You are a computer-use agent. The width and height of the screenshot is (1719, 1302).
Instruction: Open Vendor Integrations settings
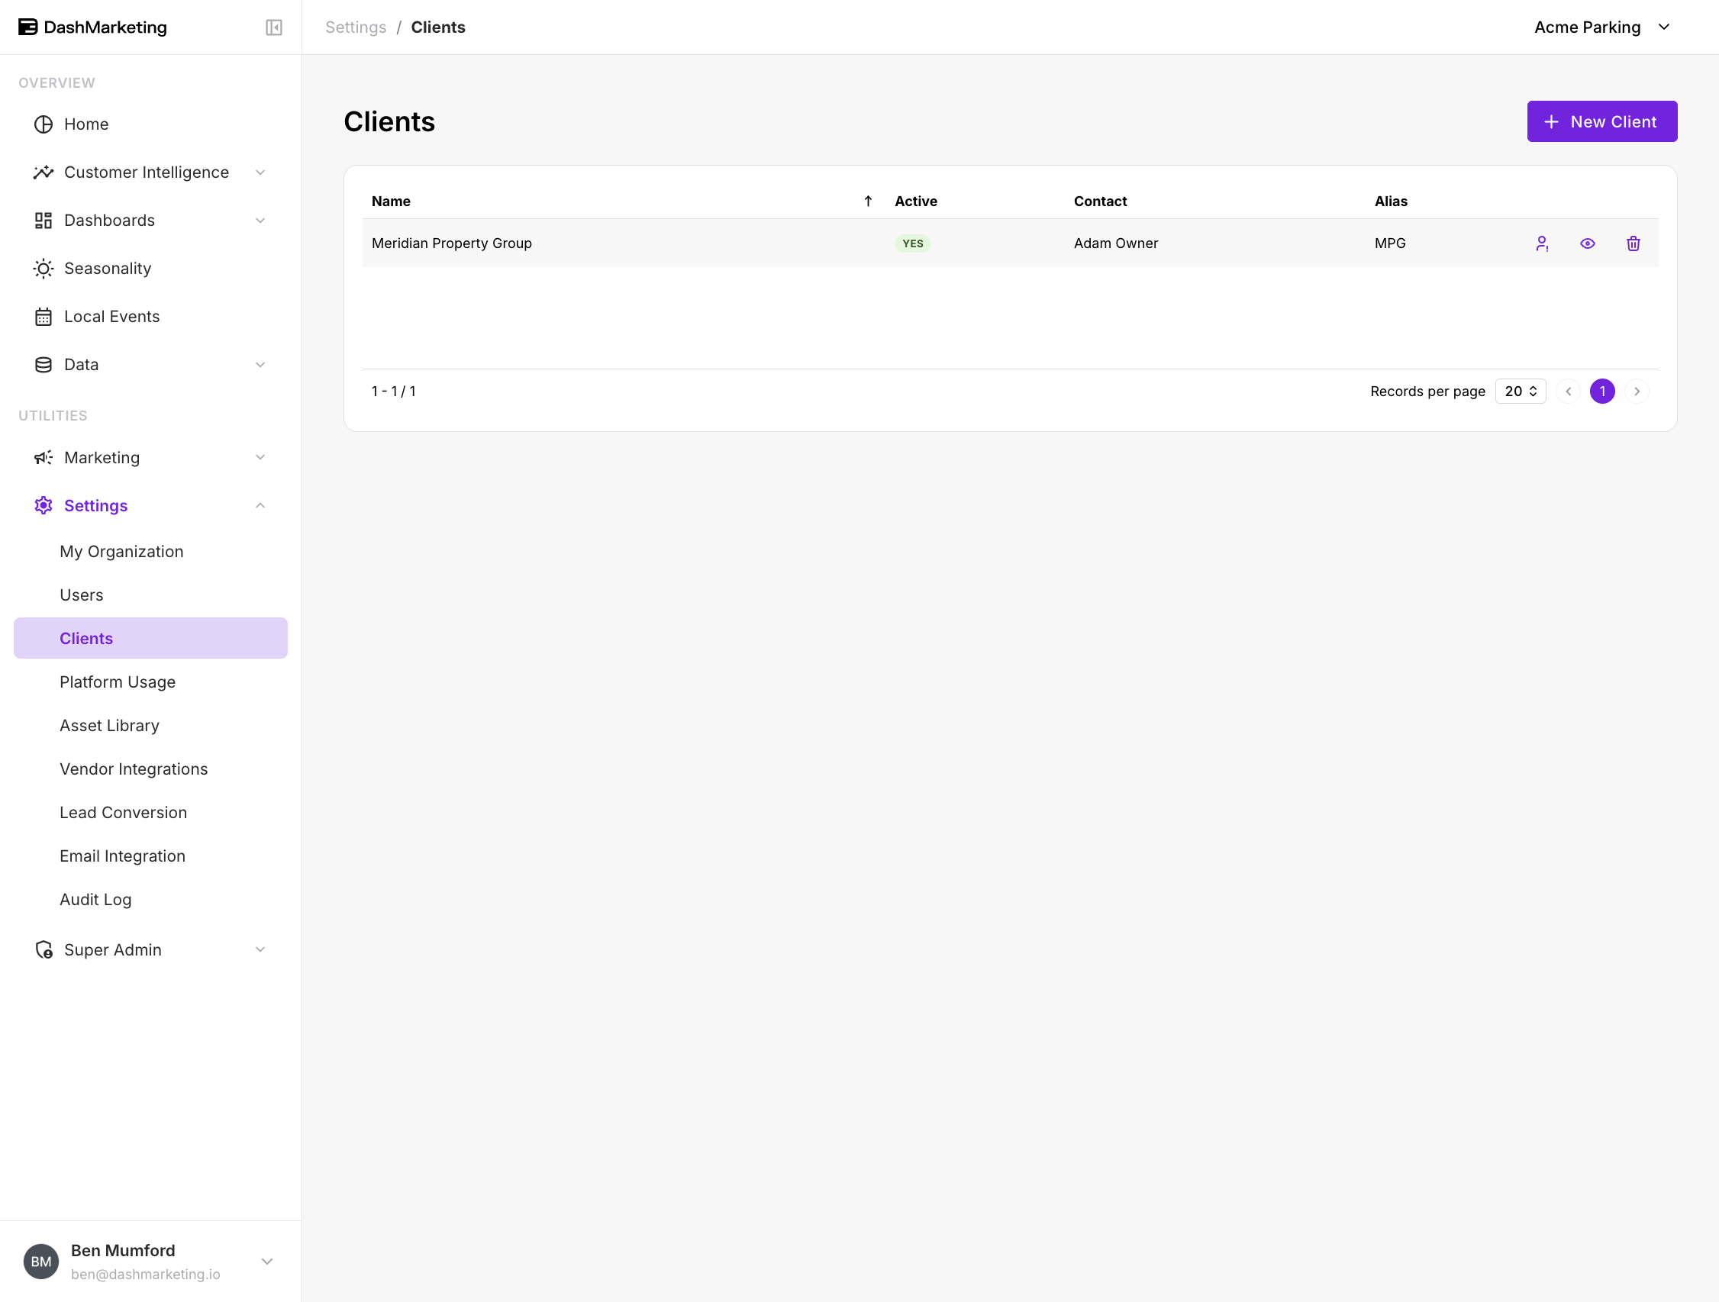coord(151,769)
